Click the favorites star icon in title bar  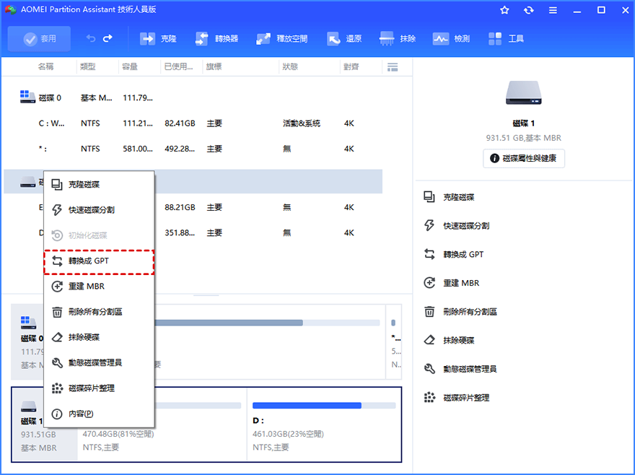click(504, 10)
